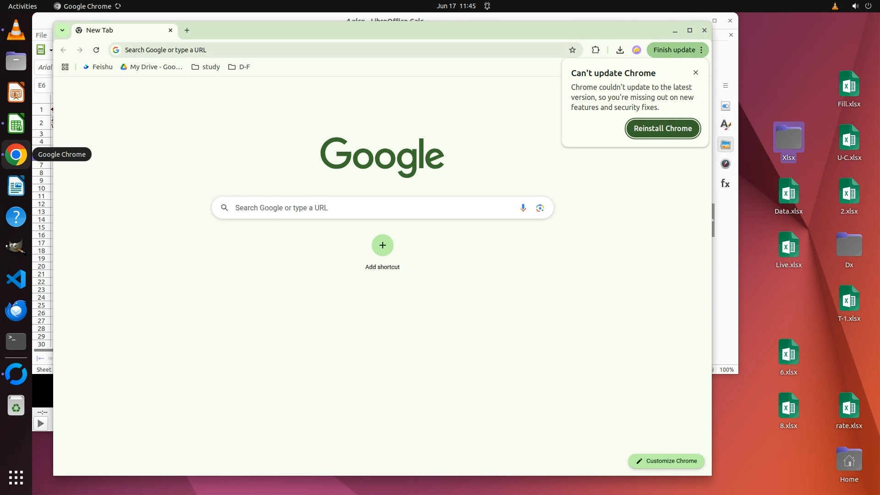Open the Extensions puzzle icon
The image size is (880, 495).
point(595,50)
